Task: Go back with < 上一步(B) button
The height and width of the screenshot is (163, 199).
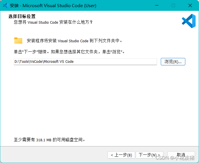Action: (x=121, y=155)
